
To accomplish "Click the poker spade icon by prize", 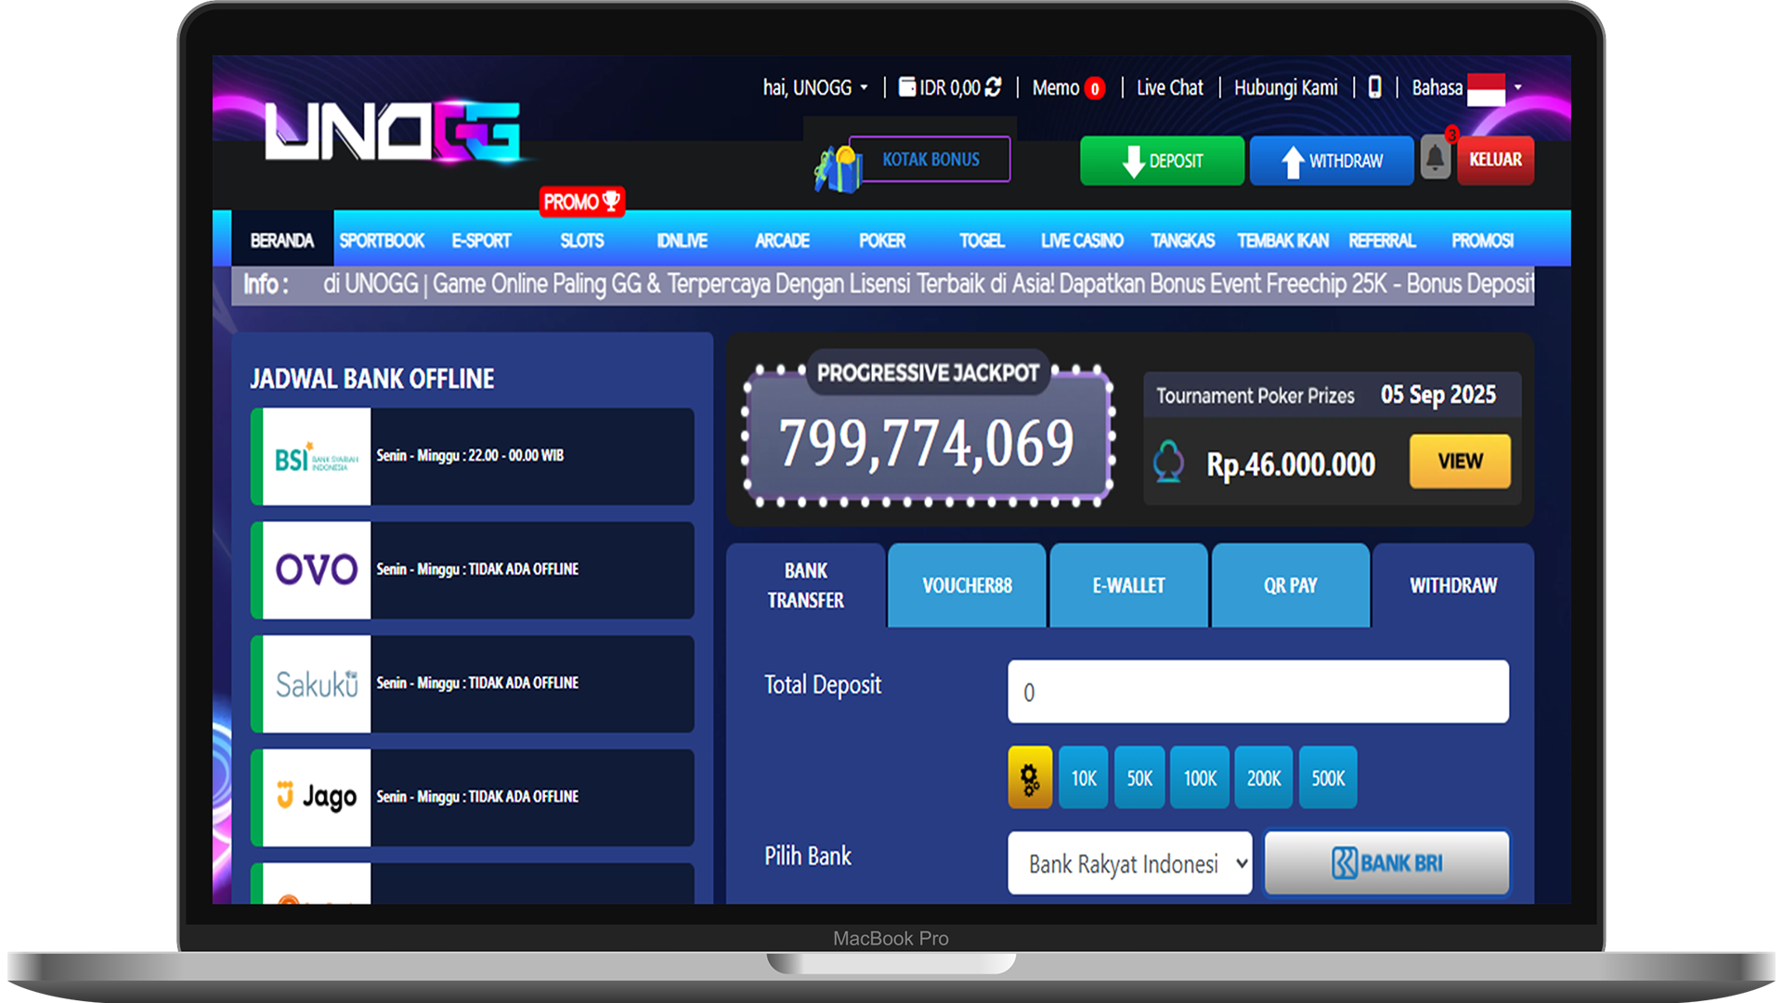I will pyautogui.click(x=1168, y=462).
